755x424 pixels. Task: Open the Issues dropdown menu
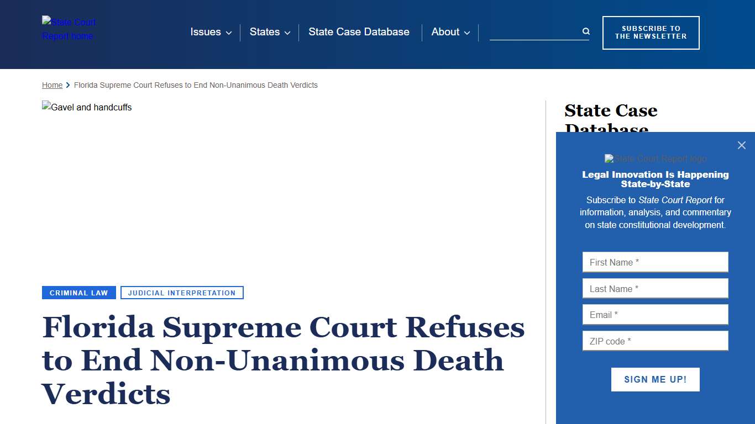[x=211, y=32]
